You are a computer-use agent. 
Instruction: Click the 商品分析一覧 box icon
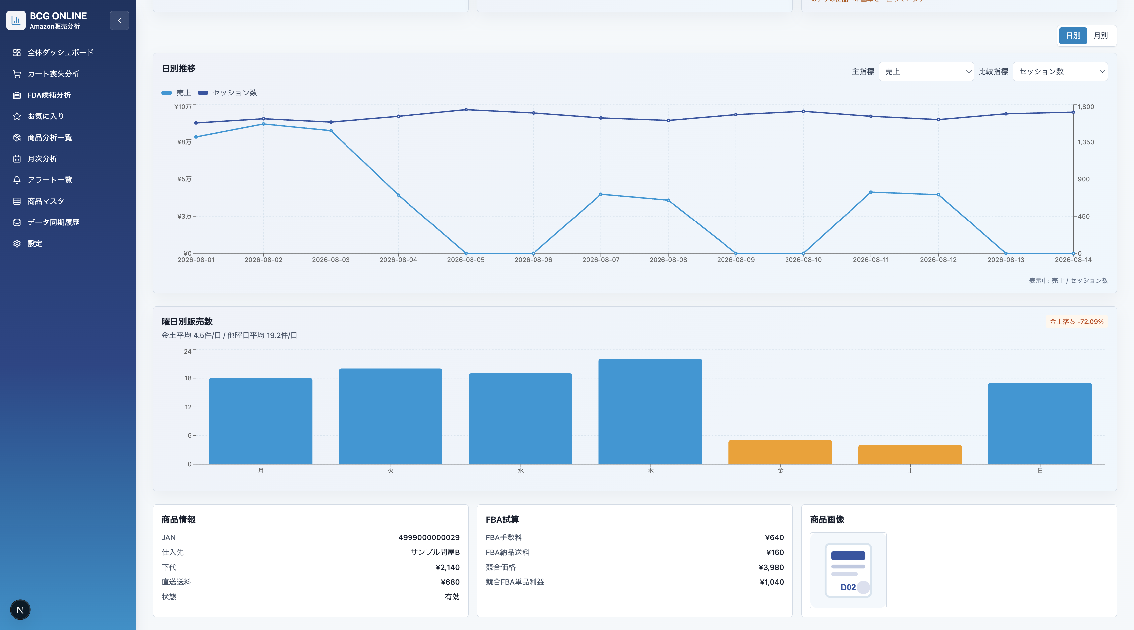(17, 137)
